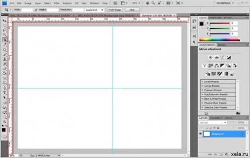
Task: Hide the Background layer with eye icon
Action: 200,134
